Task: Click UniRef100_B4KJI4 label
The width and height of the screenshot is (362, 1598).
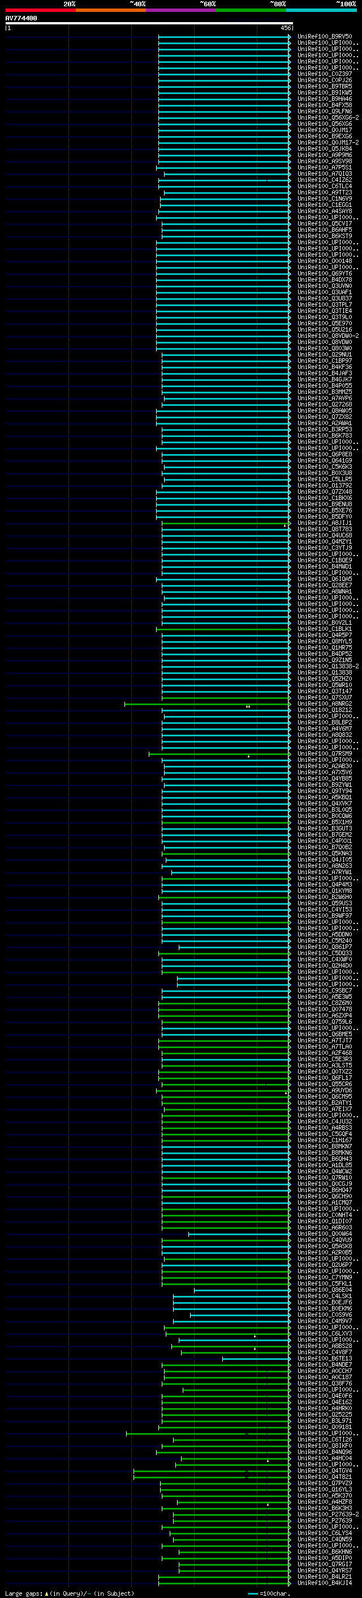Action: point(325,1583)
